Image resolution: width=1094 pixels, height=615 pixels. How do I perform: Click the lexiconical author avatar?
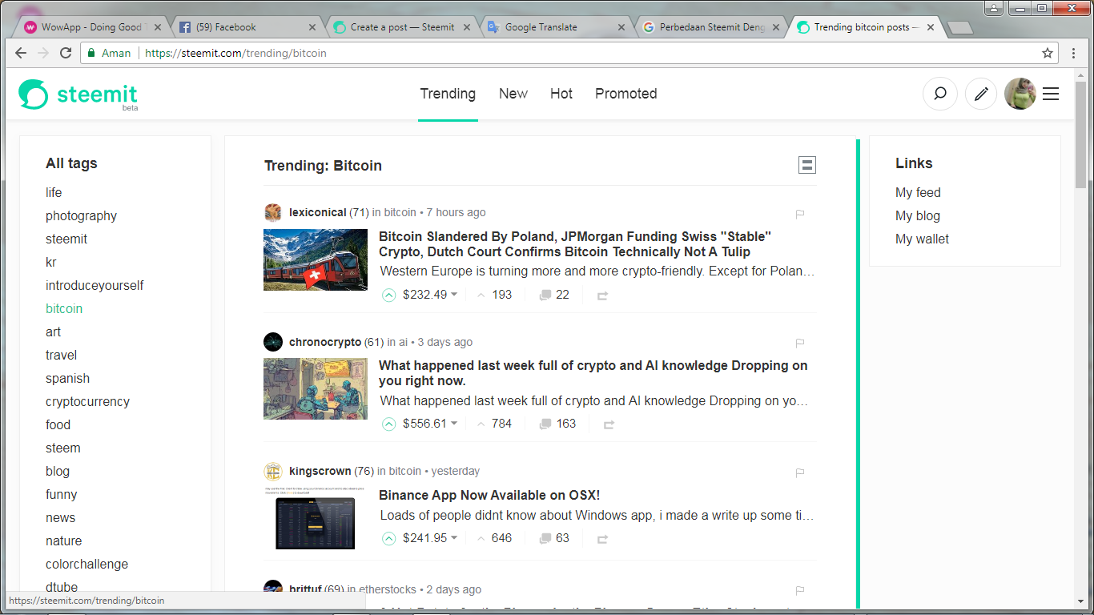click(x=273, y=213)
